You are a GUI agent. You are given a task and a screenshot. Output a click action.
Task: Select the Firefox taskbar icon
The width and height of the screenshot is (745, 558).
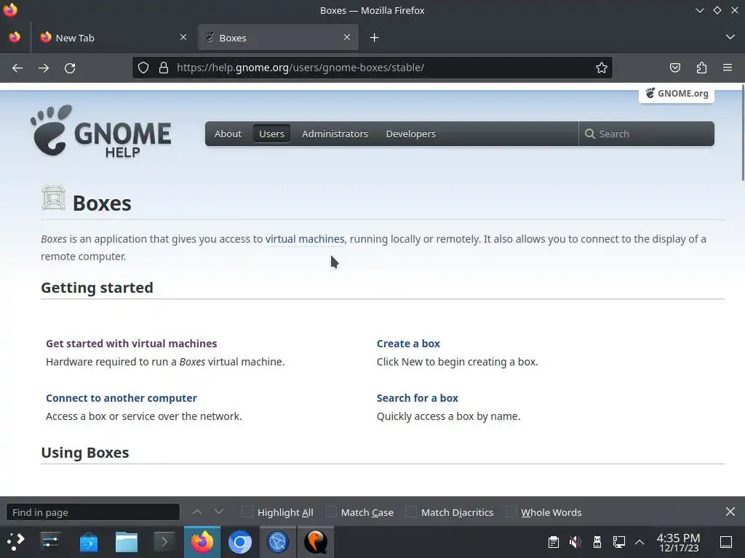[202, 542]
